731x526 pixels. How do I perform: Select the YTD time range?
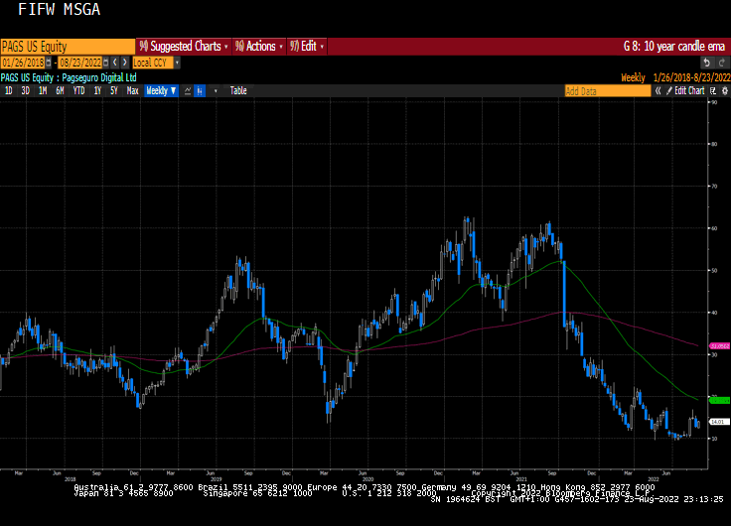tap(78, 91)
